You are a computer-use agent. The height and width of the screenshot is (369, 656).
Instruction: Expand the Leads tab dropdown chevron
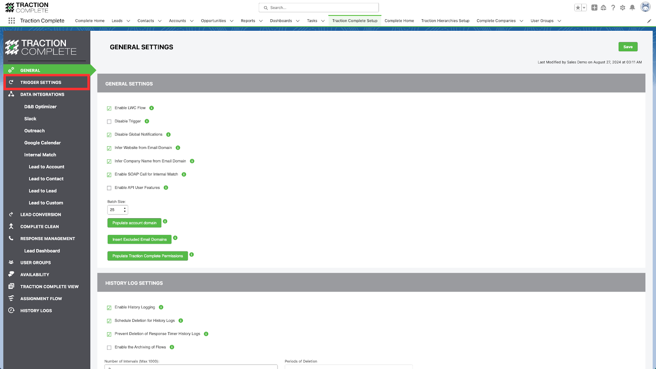click(128, 21)
